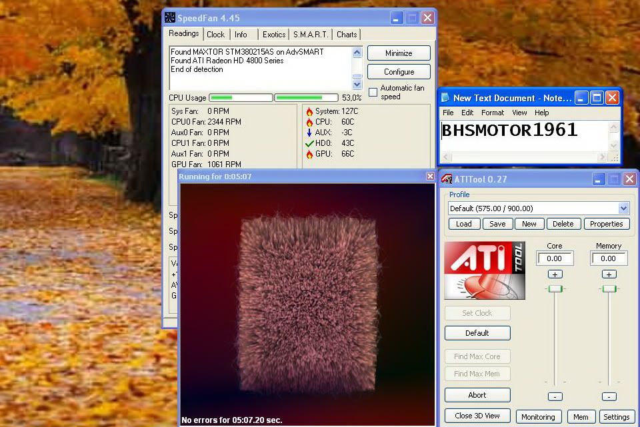Open the View menu in Notepad
Image resolution: width=640 pixels, height=427 pixels.
point(519,113)
